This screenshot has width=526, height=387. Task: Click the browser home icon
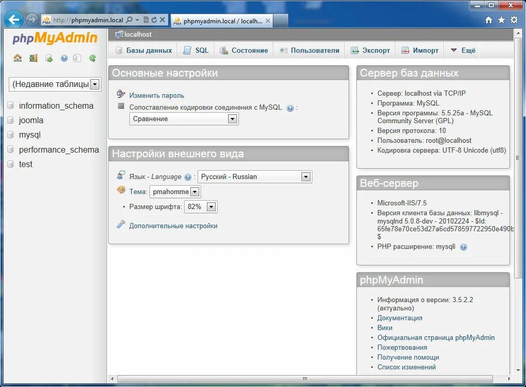pos(489,20)
